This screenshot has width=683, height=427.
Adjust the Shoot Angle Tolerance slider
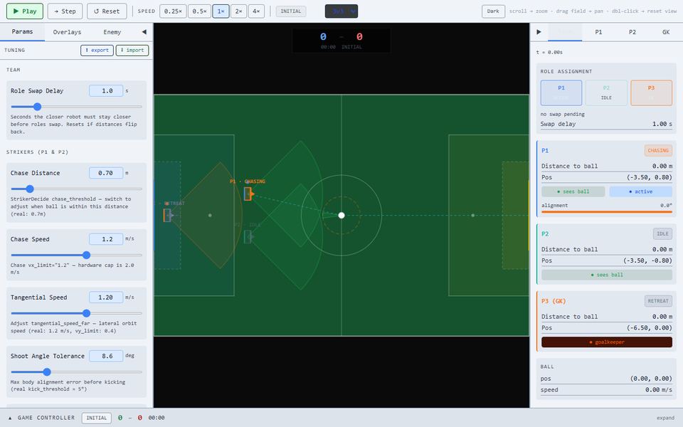click(76, 371)
